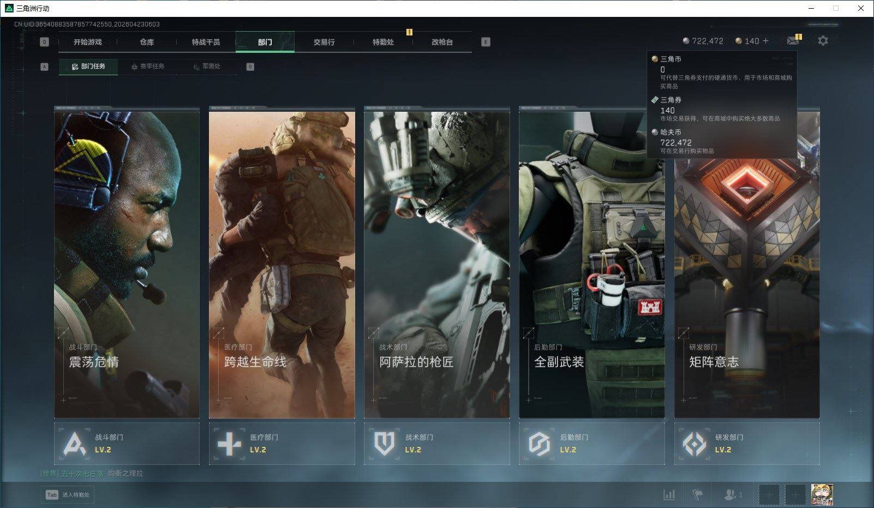
Task: Click the 战斗部门 LV.2 emblem badge
Action: [75, 444]
